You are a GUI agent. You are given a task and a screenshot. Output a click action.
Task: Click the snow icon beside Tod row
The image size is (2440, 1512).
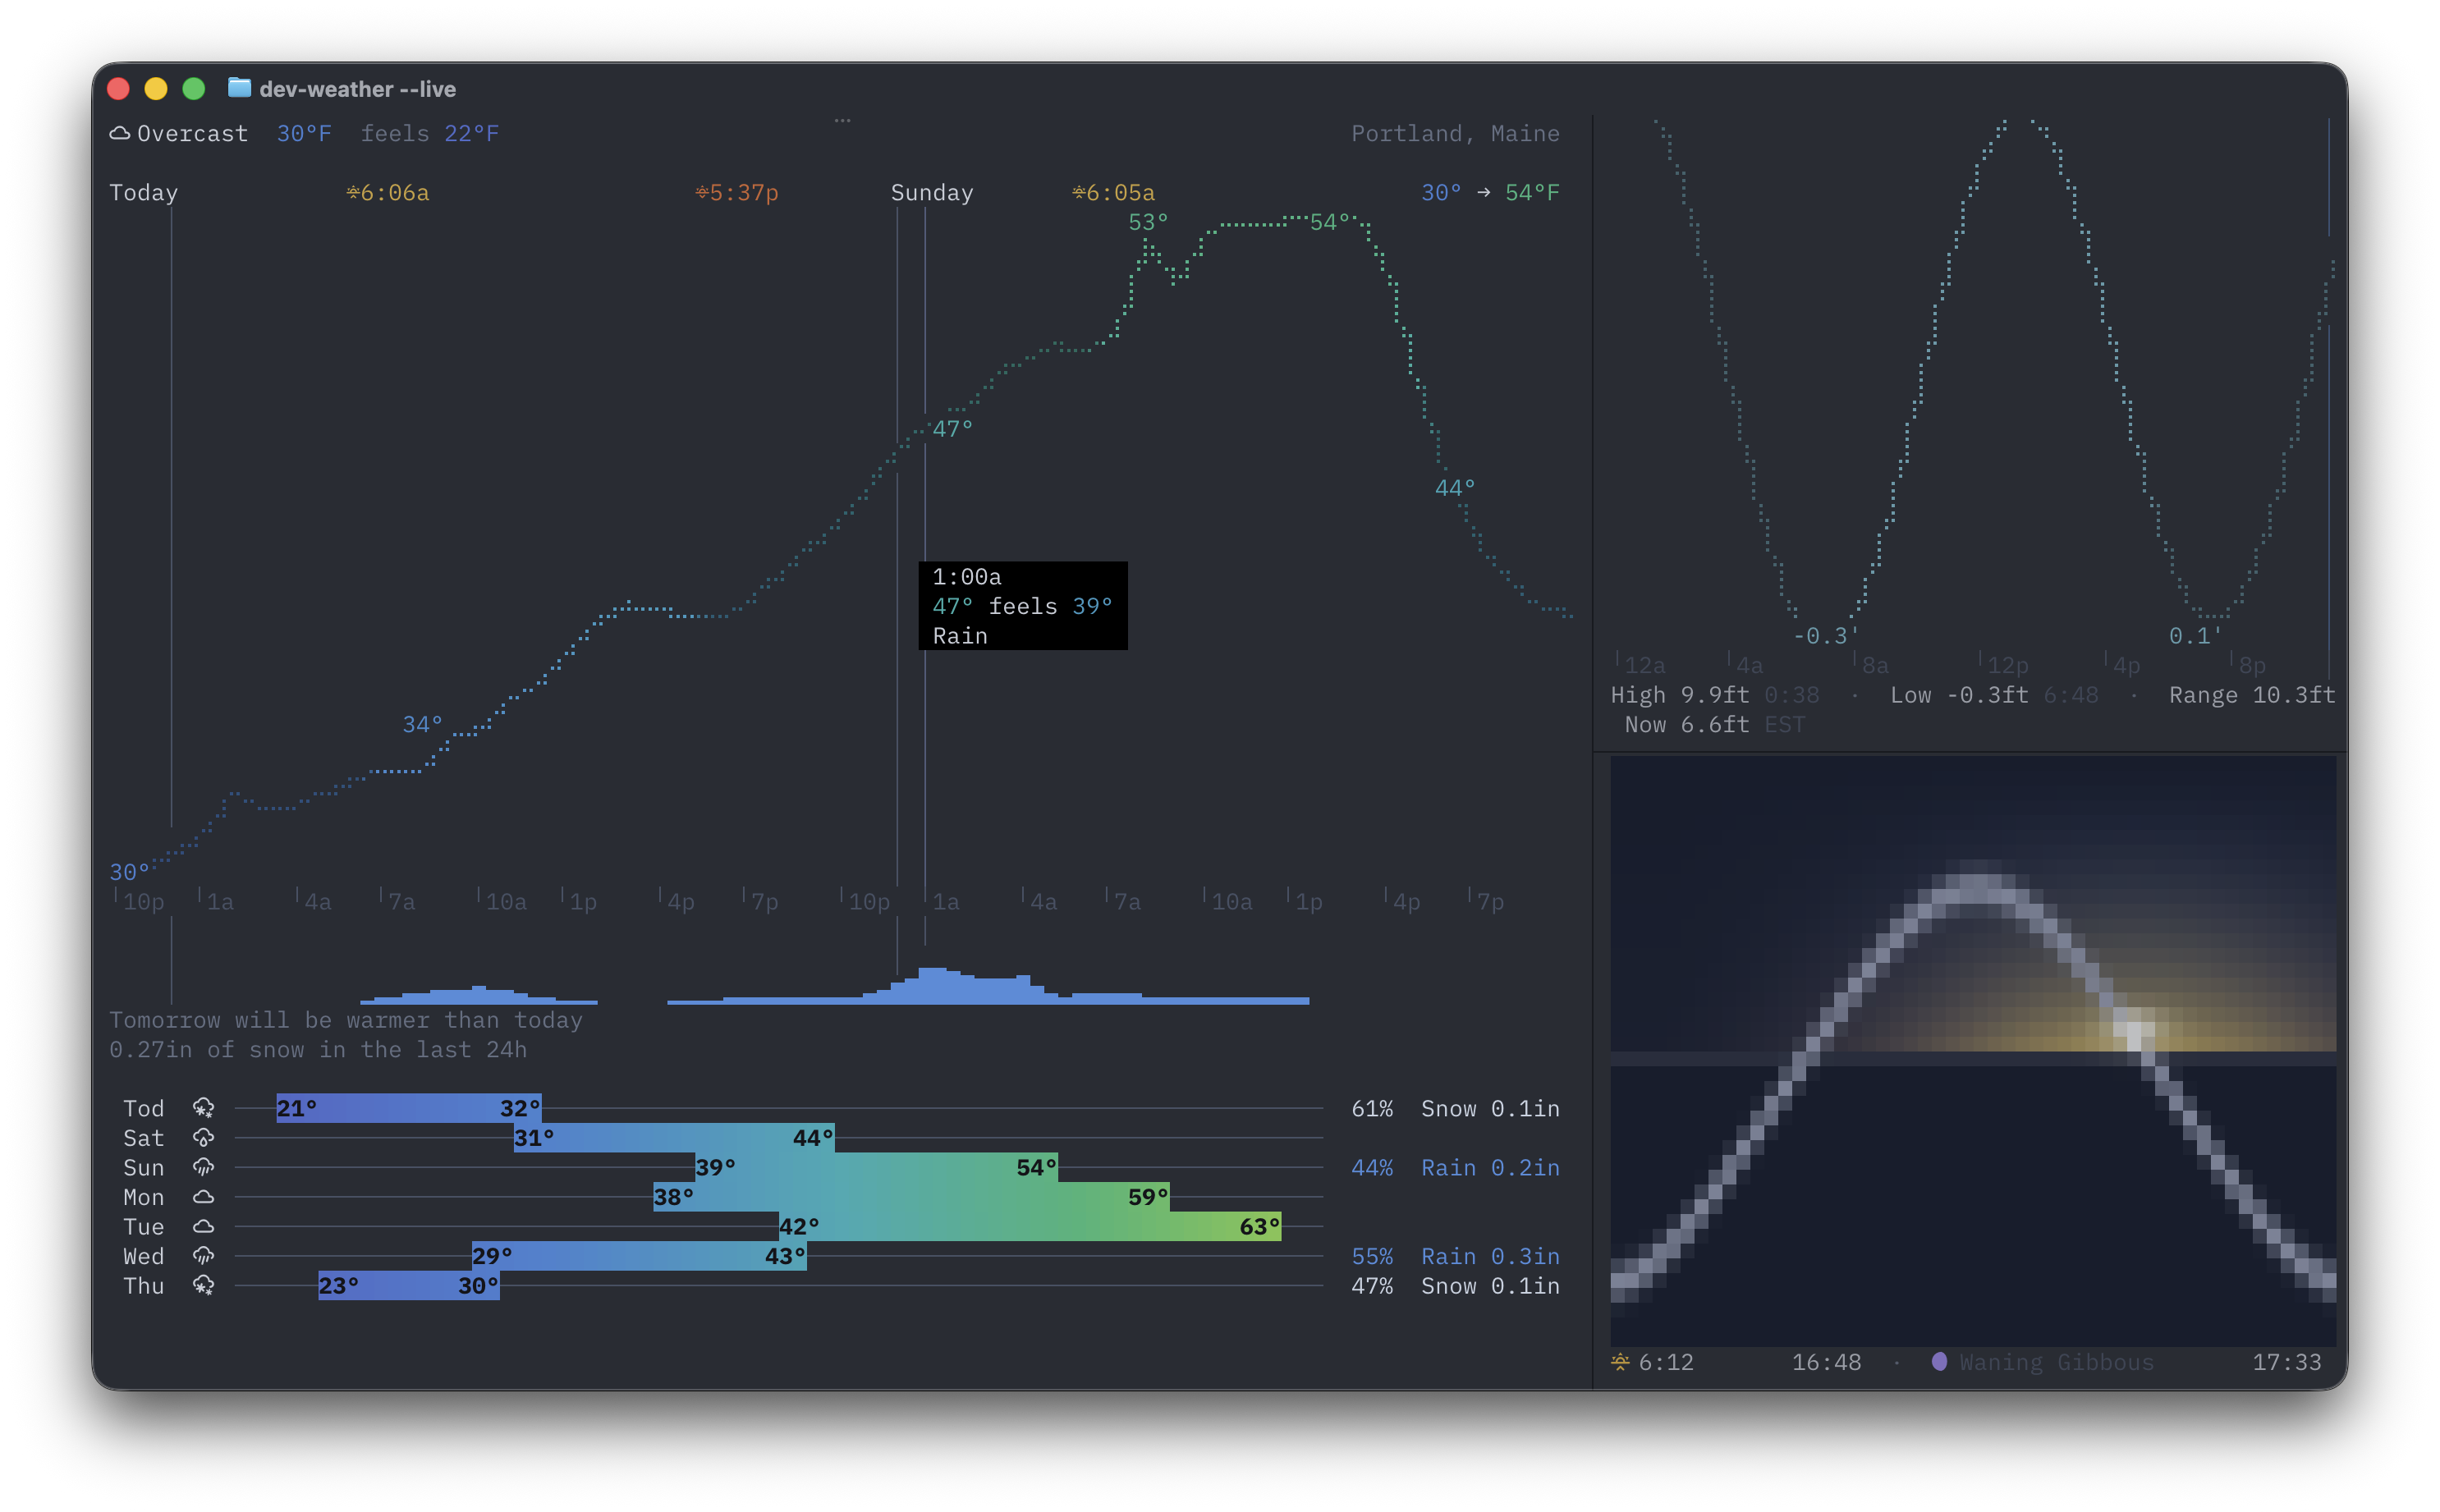point(203,1108)
